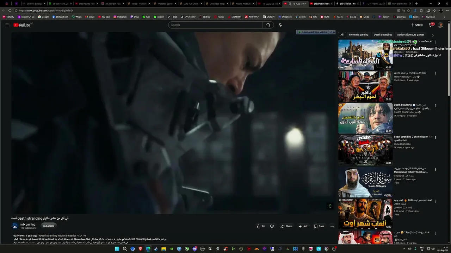
Task: Open Steam from the taskbar
Action: (156, 249)
